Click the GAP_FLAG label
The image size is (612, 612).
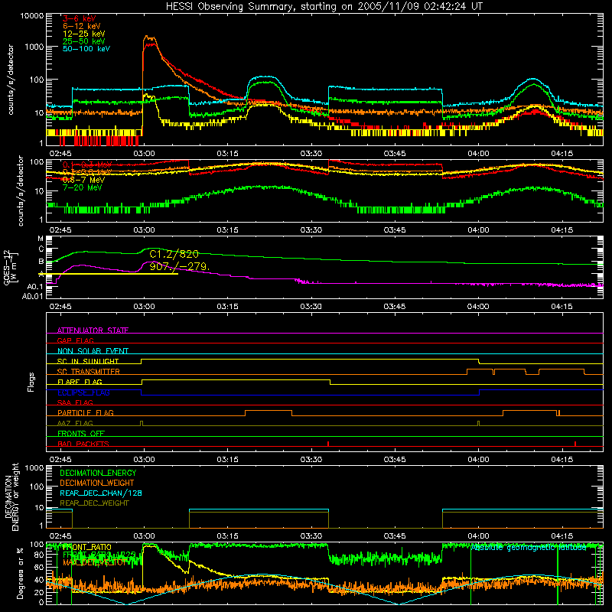(75, 340)
